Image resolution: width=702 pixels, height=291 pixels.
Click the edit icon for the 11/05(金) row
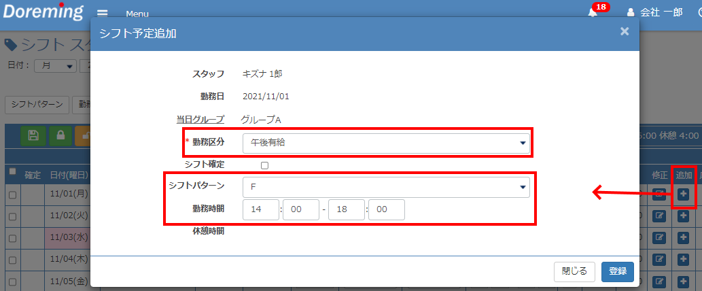pyautogui.click(x=659, y=281)
